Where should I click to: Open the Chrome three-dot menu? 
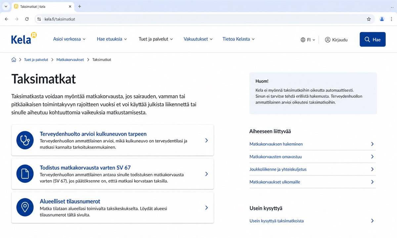pos(392,19)
